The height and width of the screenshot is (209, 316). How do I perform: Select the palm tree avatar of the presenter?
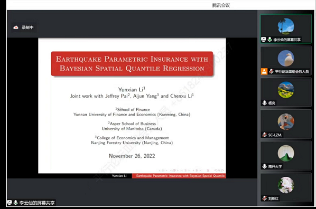(x=286, y=26)
